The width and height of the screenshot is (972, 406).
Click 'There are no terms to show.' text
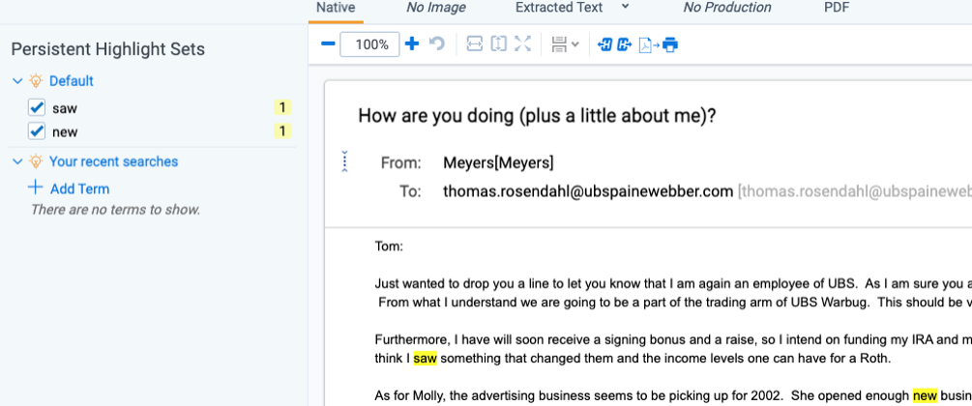point(116,210)
